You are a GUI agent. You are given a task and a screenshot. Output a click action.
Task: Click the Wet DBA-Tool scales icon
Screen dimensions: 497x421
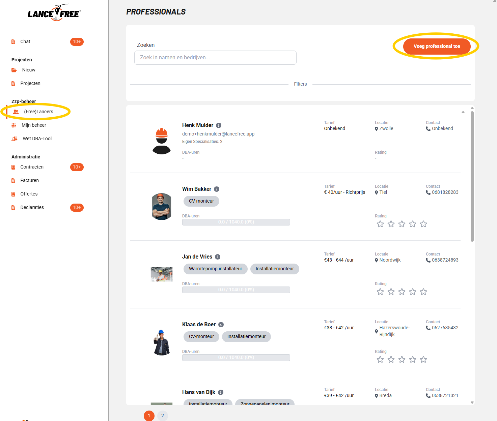pos(14,139)
